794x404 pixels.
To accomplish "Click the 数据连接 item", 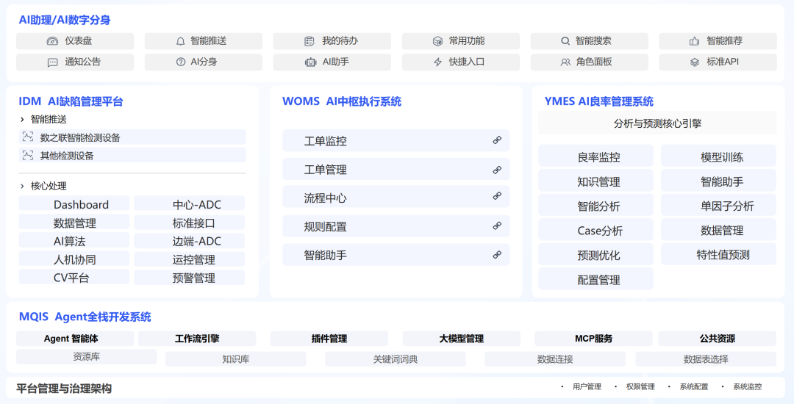I will 555,359.
